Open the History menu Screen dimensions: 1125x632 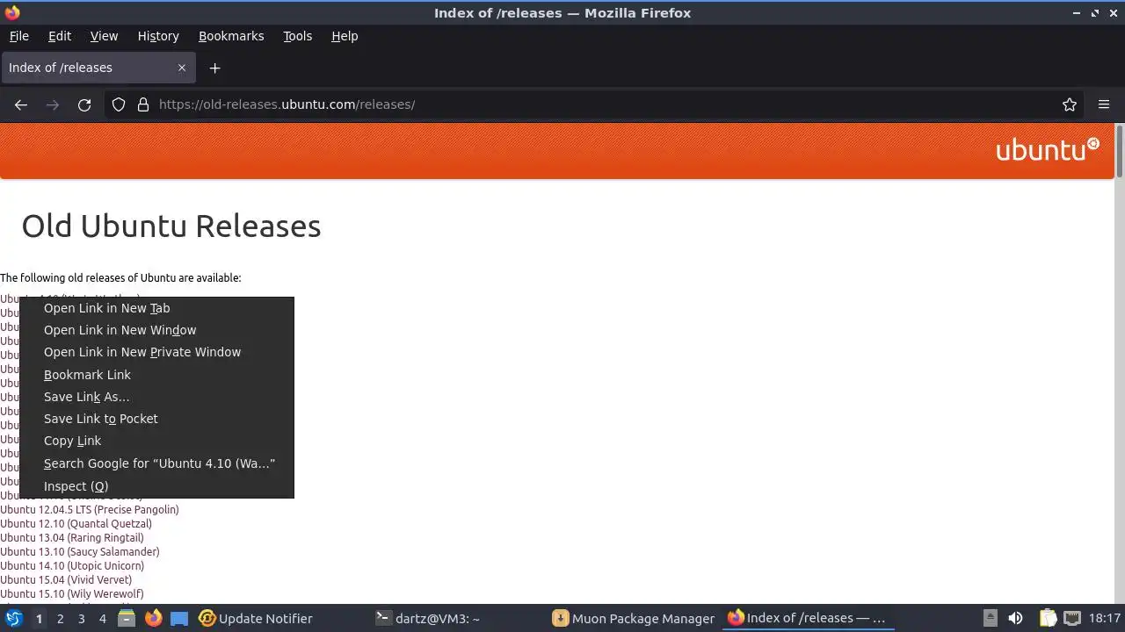click(158, 36)
